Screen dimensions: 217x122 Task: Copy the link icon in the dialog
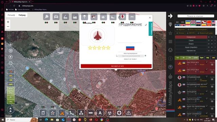145,56
